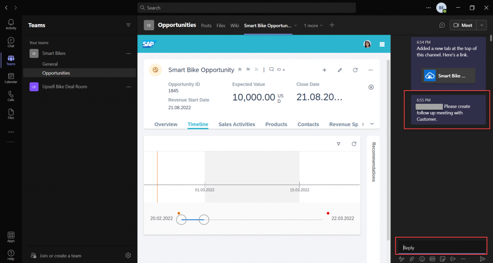Click the plus create icon in opportunity header
The width and height of the screenshot is (493, 263).
tap(324, 70)
